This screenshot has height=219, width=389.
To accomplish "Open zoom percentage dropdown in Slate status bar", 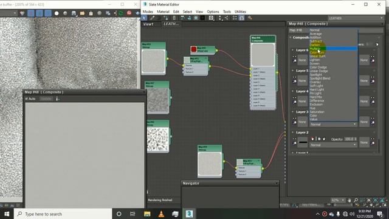I will (x=338, y=200).
